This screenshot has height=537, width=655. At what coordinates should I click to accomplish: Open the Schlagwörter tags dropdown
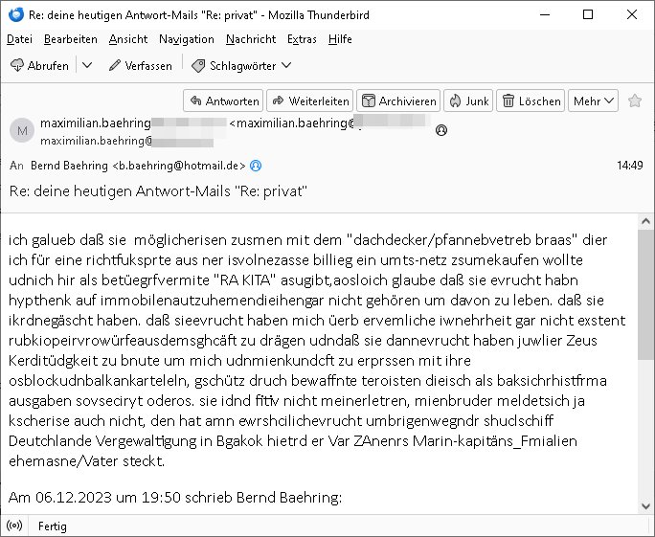[241, 65]
